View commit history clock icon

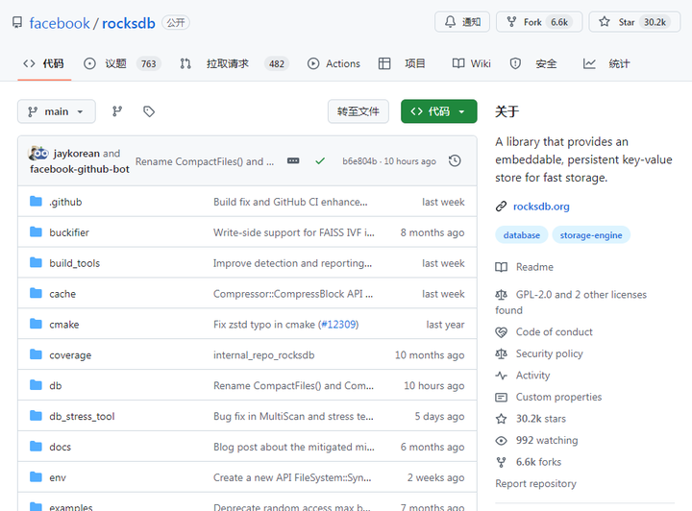pos(455,161)
